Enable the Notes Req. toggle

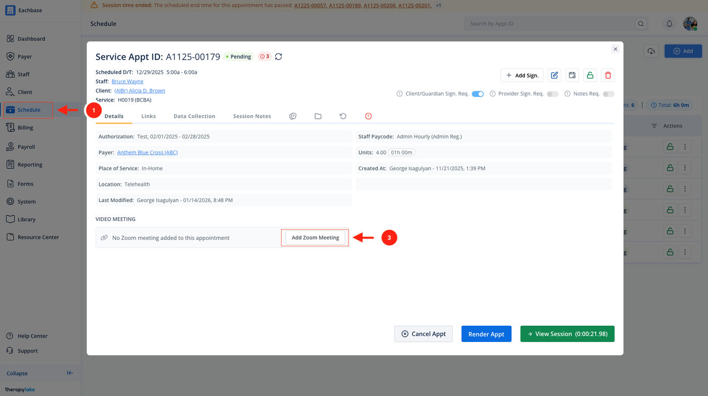click(608, 94)
